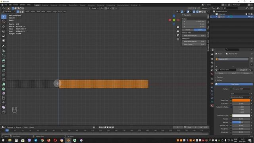Open the Render menu
This screenshot has width=254, height=143.
16,5
